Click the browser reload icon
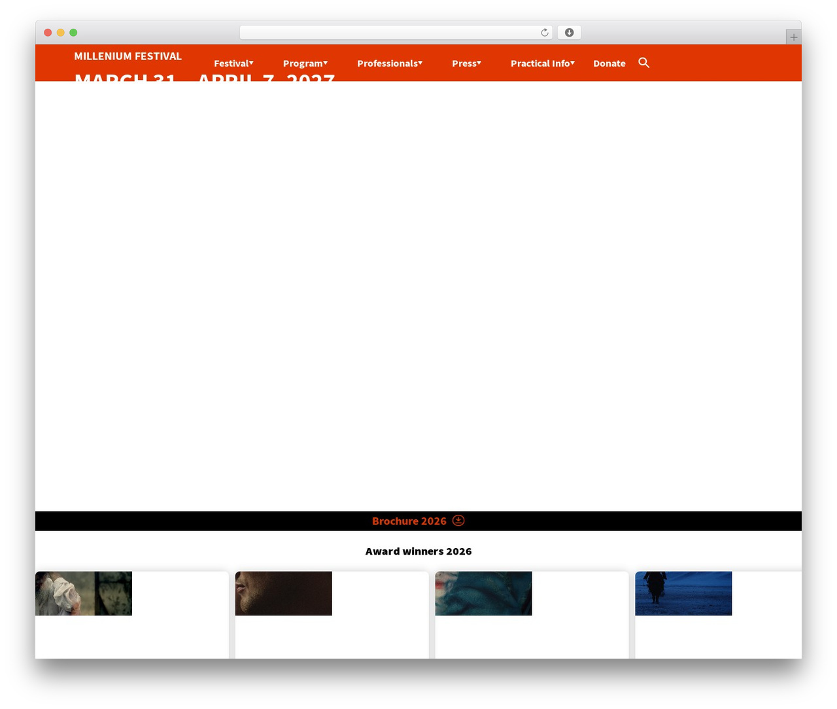The width and height of the screenshot is (837, 709). [544, 33]
